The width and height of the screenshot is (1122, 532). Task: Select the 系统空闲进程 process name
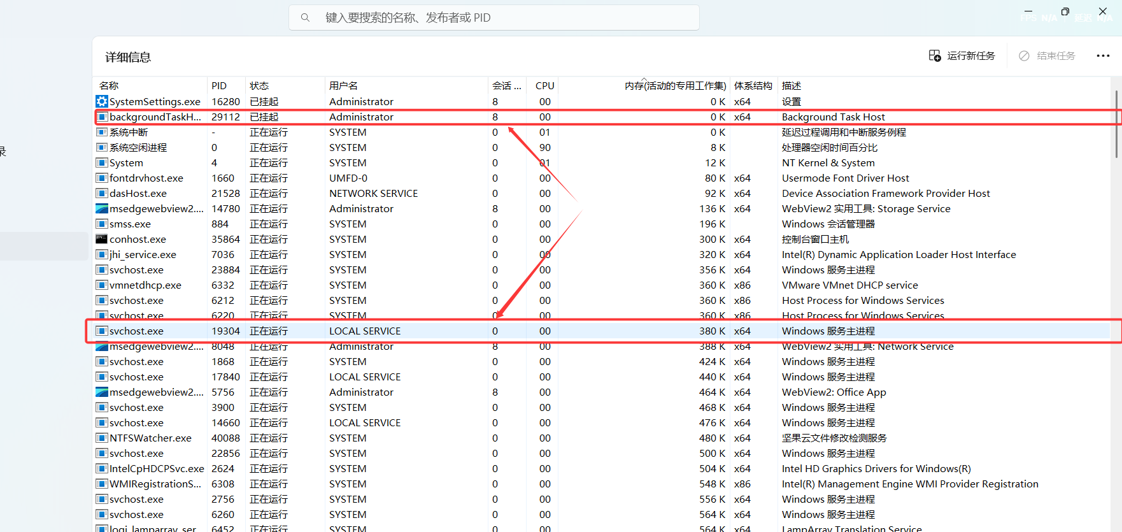[138, 147]
